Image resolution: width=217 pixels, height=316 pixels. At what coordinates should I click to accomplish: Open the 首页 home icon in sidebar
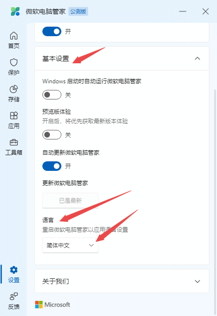tap(14, 36)
